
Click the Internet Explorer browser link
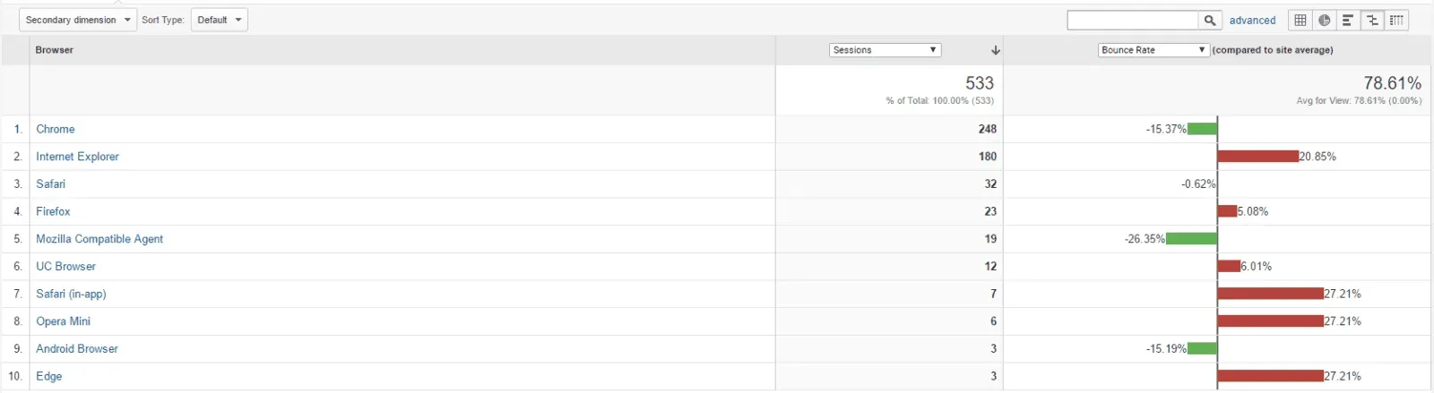click(x=77, y=157)
